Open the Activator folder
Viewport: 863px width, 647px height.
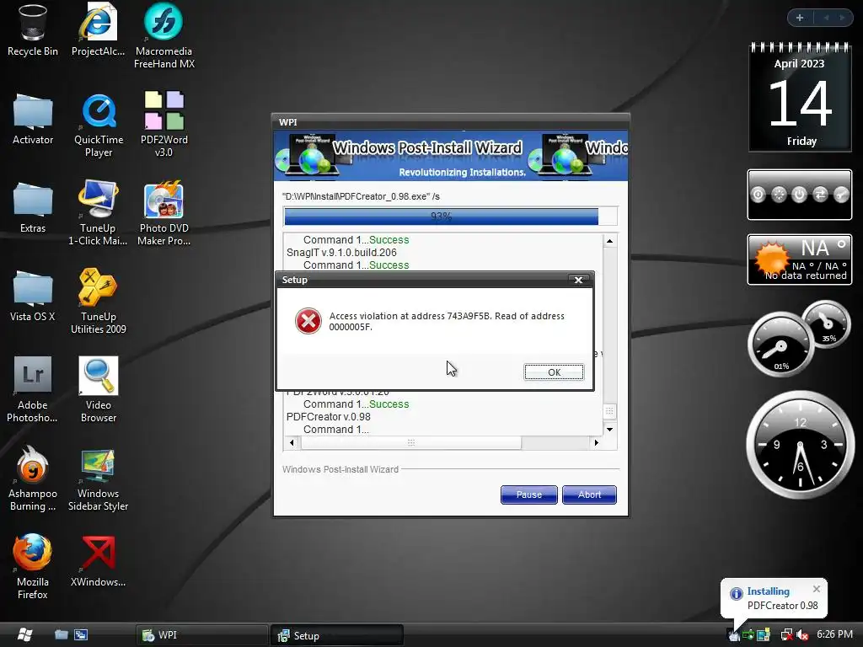click(33, 119)
